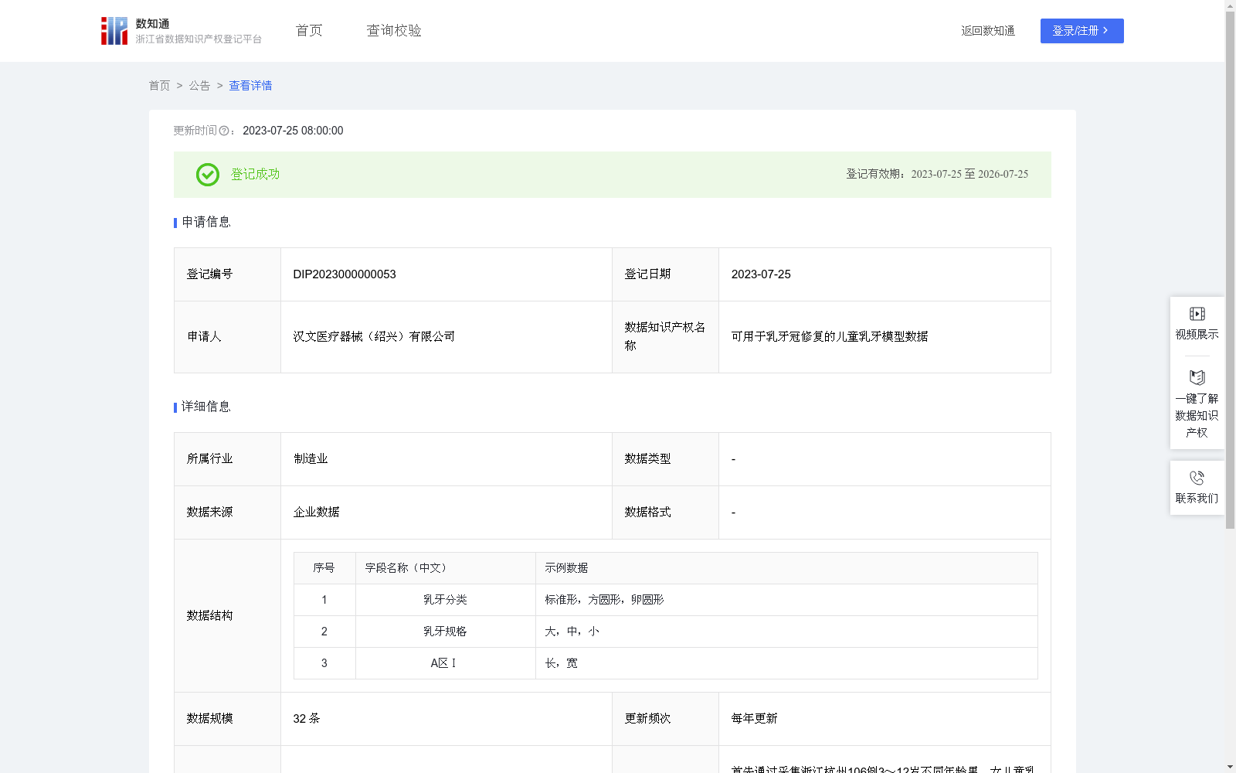Go to 首页 in the breadcrumb
1236x773 pixels.
[159, 86]
